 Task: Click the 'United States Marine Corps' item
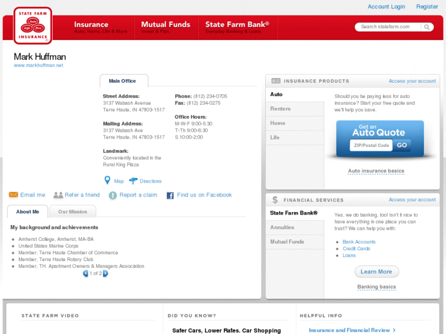point(48,246)
